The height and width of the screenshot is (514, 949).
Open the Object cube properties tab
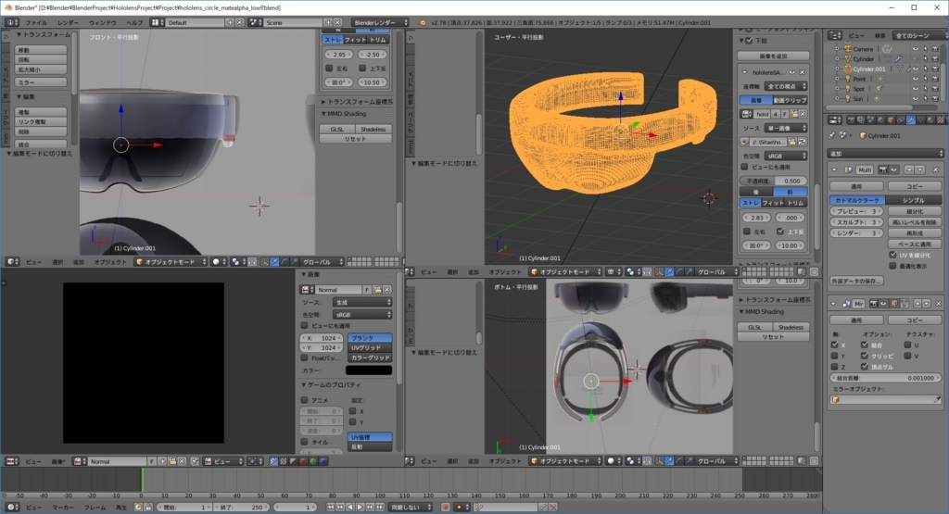[891, 120]
